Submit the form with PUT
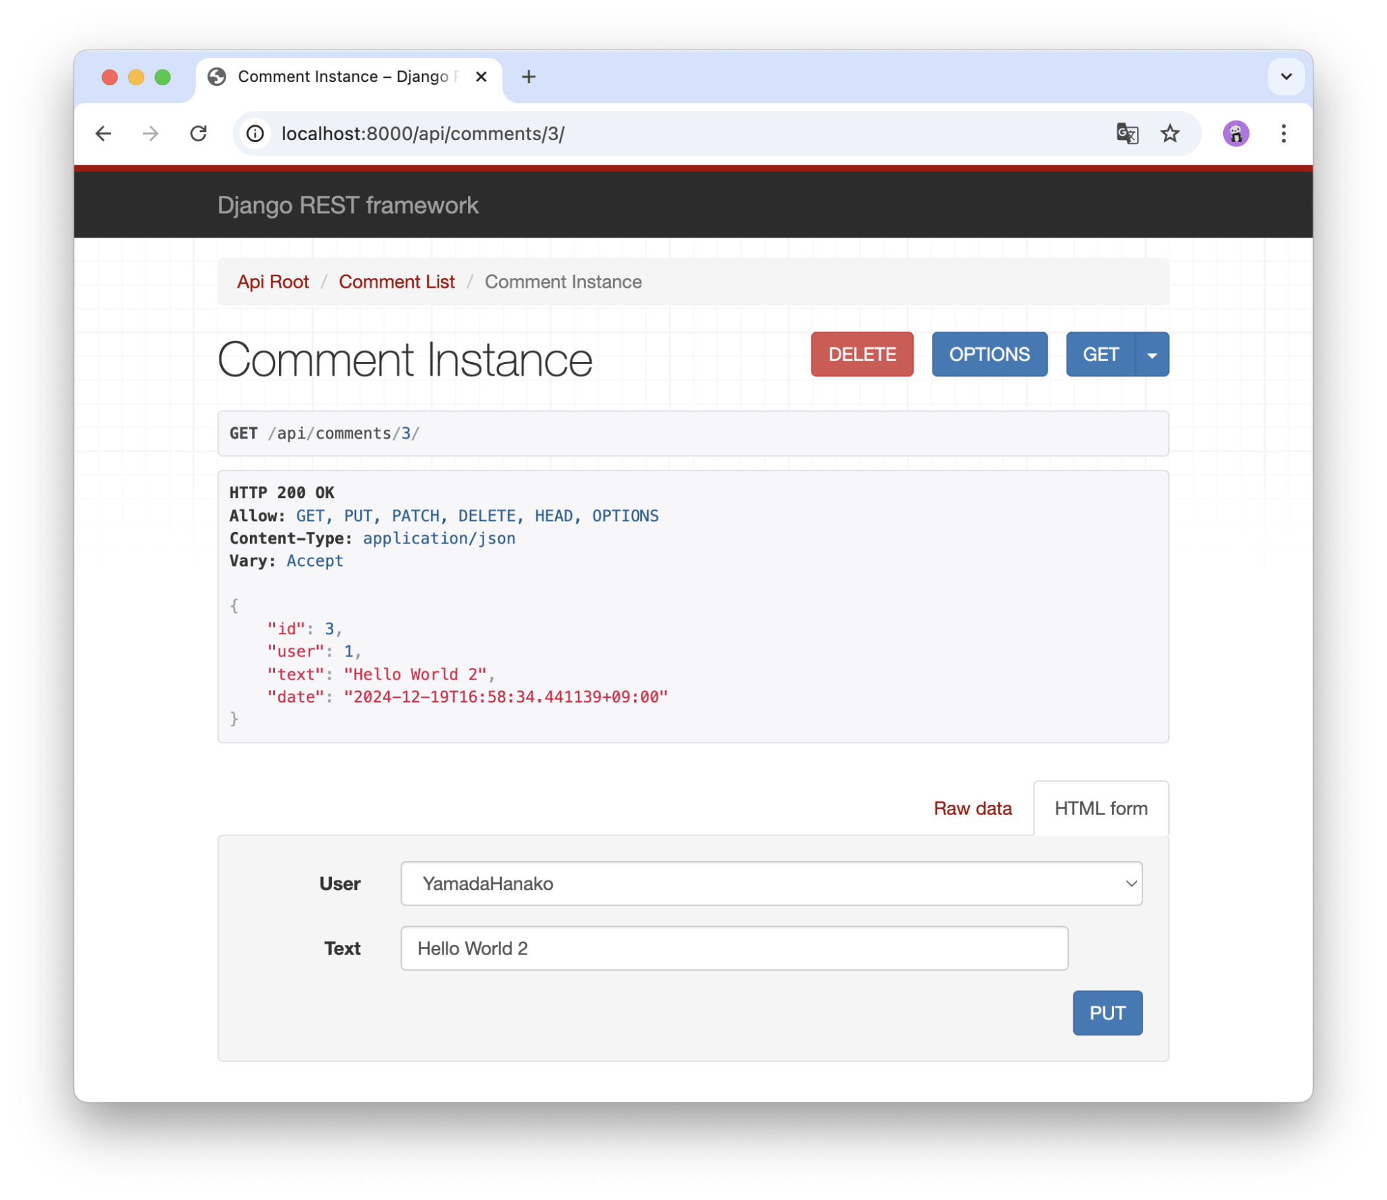 point(1107,1013)
